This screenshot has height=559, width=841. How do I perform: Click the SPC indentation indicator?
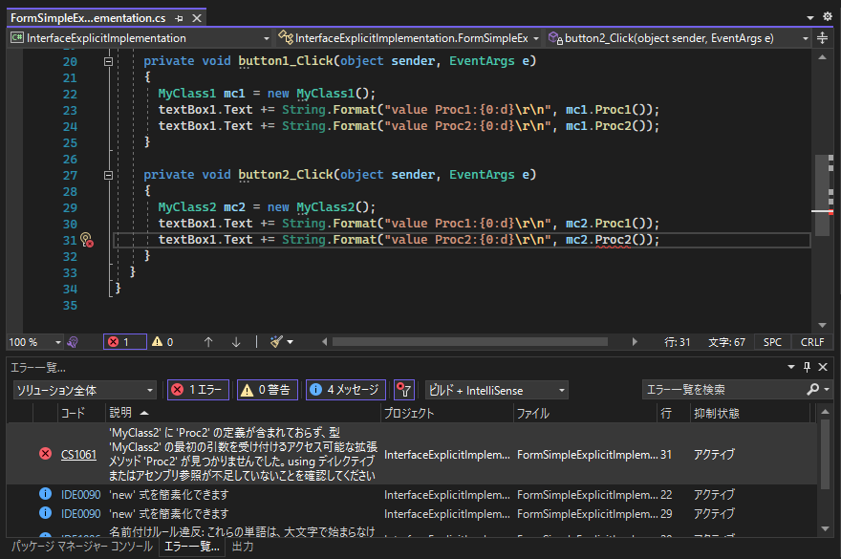coord(772,342)
